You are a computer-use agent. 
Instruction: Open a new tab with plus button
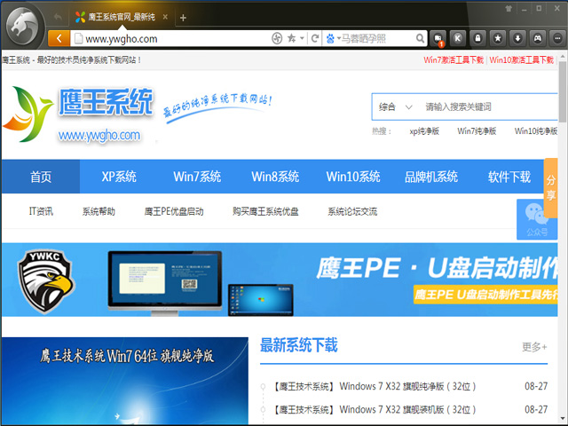(183, 18)
